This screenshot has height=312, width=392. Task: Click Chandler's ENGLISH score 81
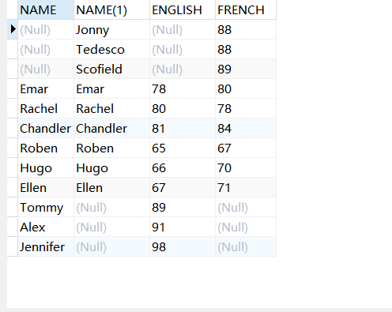(x=183, y=128)
